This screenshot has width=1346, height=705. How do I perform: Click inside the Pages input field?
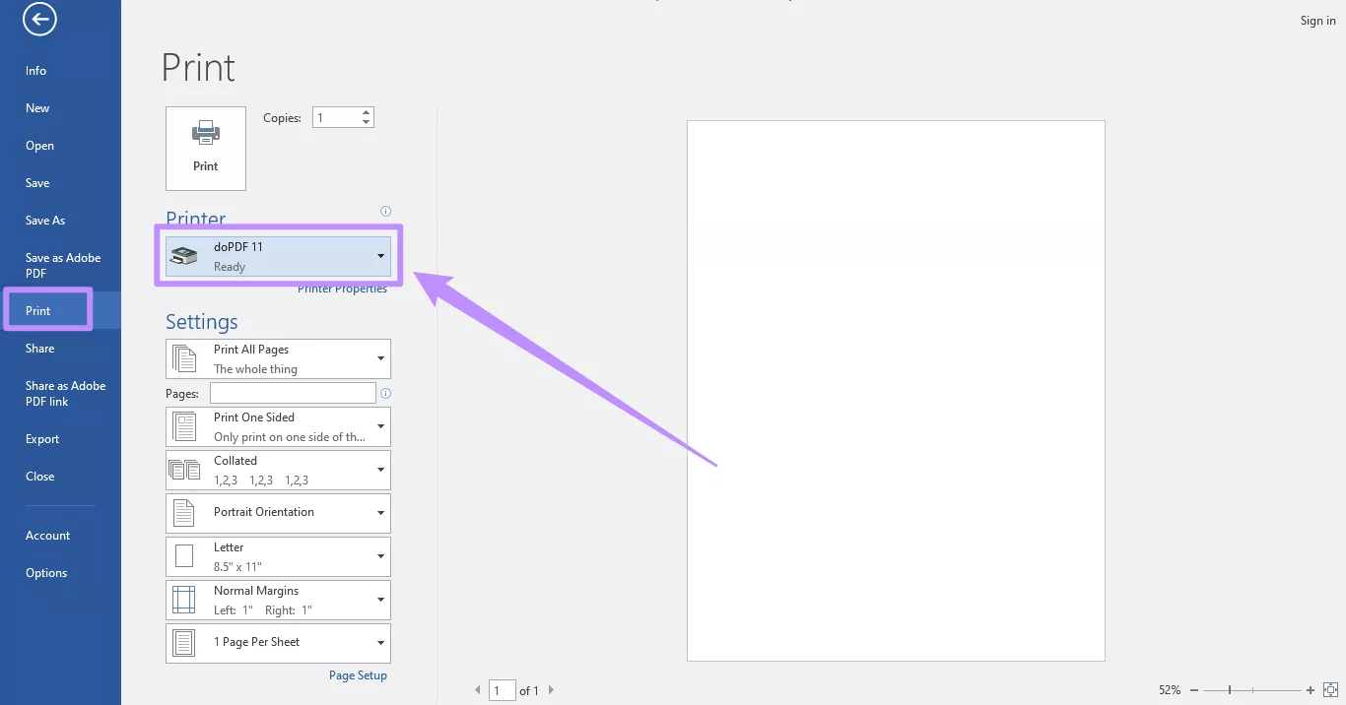pyautogui.click(x=293, y=392)
